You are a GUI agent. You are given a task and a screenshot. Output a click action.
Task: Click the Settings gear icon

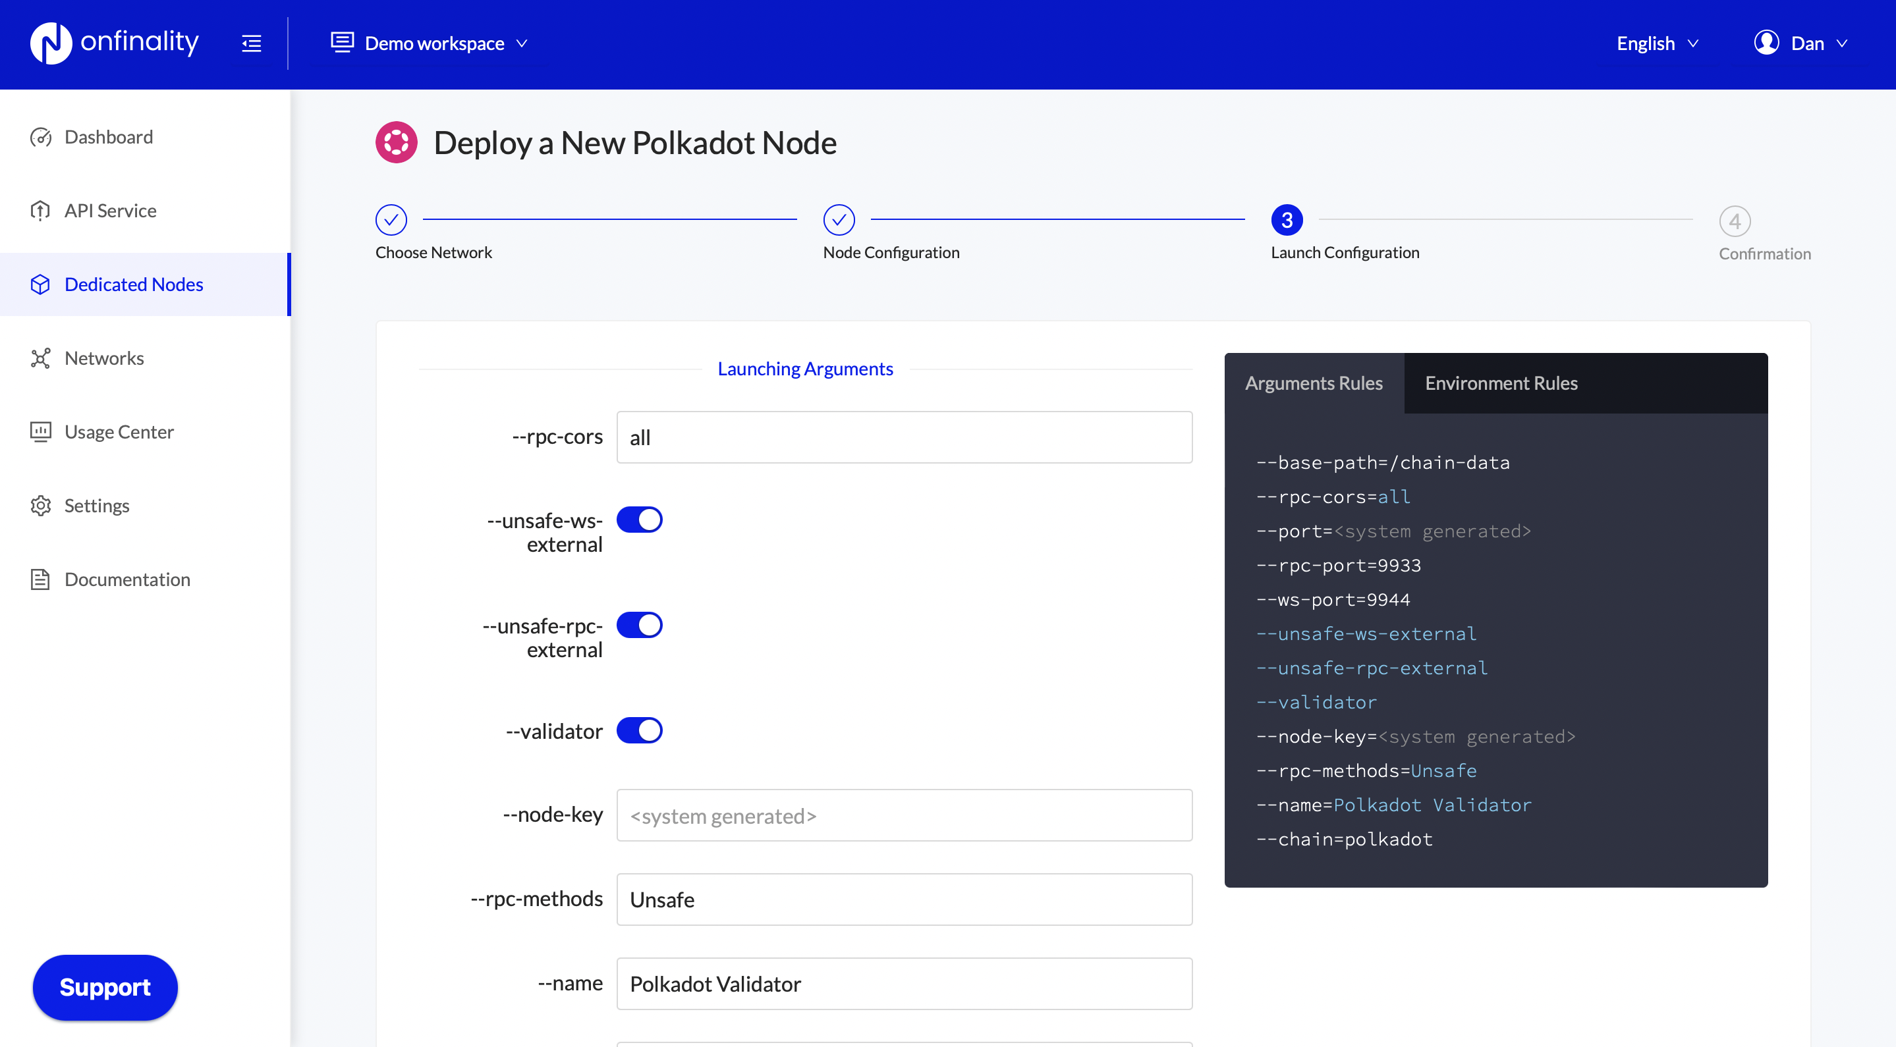[40, 506]
